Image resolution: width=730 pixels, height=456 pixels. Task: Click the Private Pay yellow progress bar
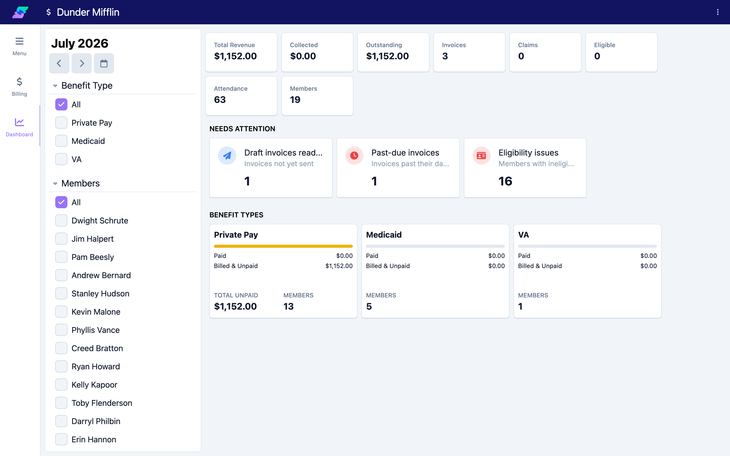coord(283,246)
